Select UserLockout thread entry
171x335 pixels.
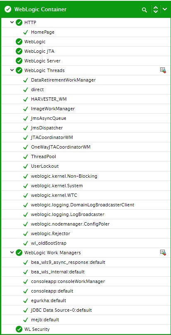tap(45, 166)
